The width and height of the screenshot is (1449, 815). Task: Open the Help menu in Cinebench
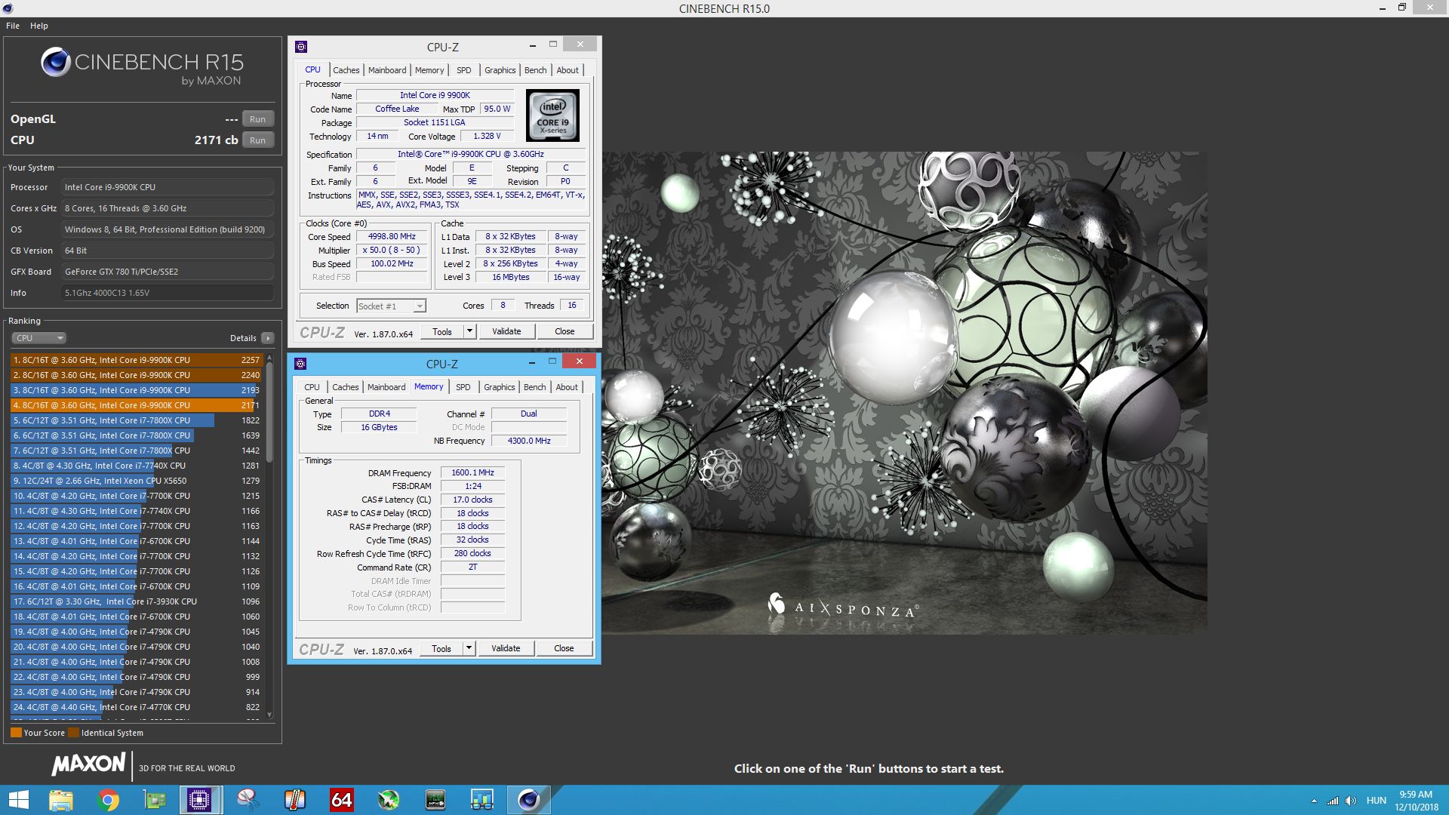(39, 26)
